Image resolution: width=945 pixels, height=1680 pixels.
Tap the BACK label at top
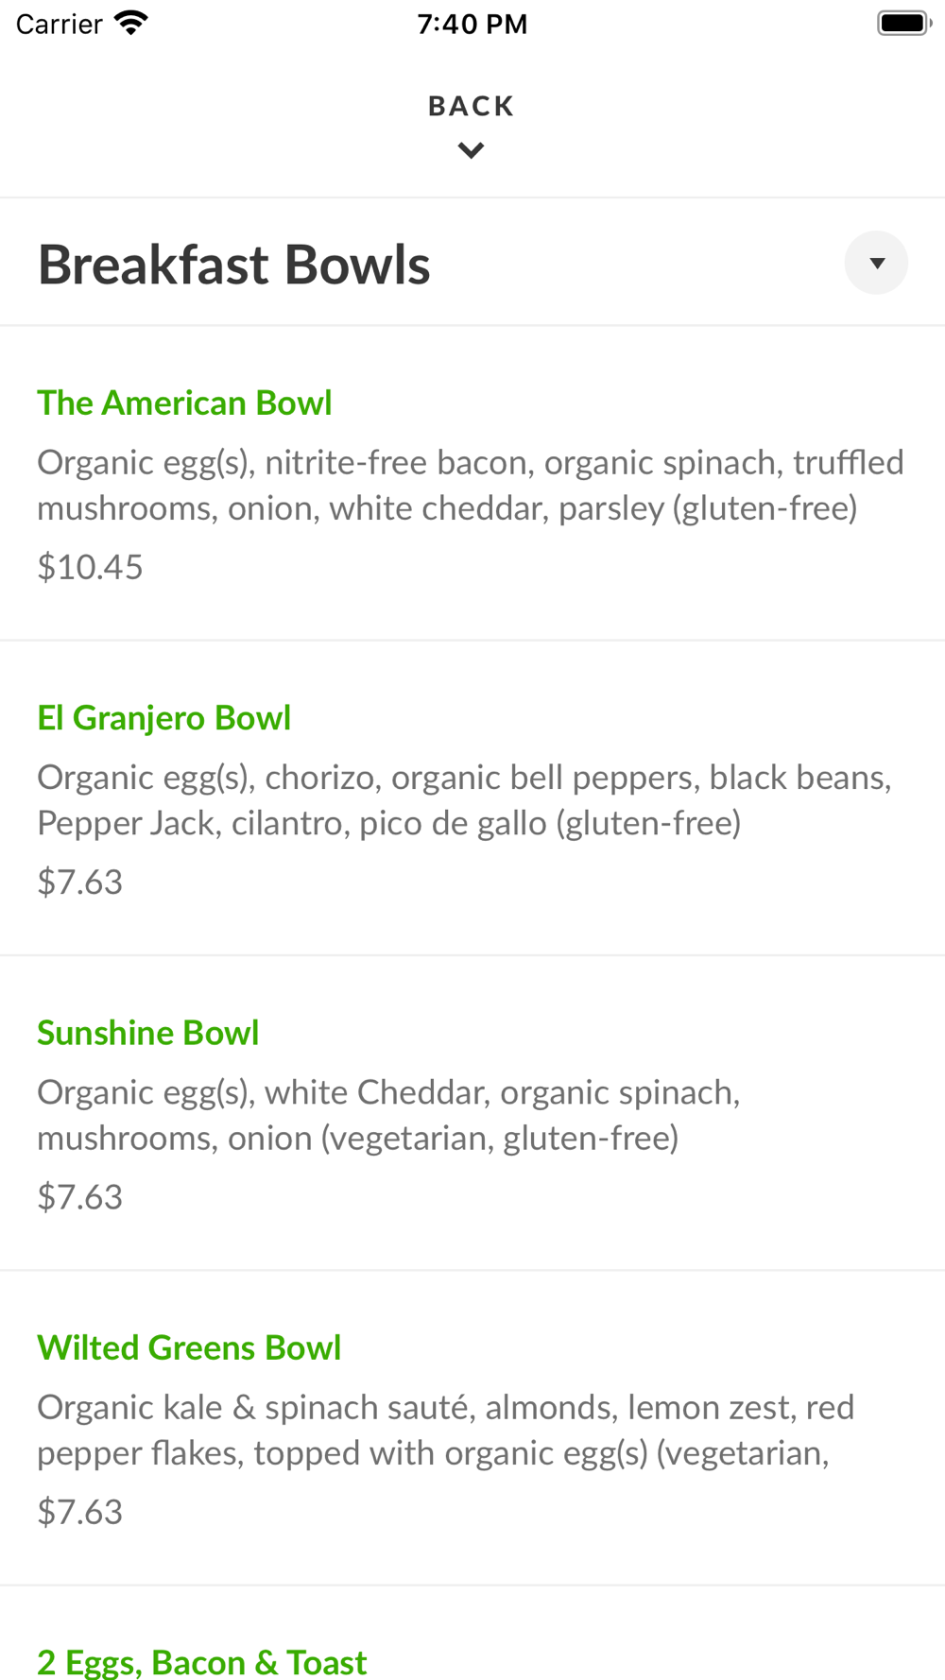472,106
